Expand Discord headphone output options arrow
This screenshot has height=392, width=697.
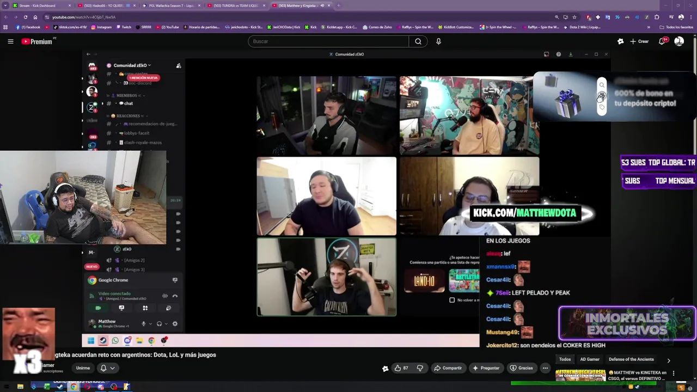[165, 323]
